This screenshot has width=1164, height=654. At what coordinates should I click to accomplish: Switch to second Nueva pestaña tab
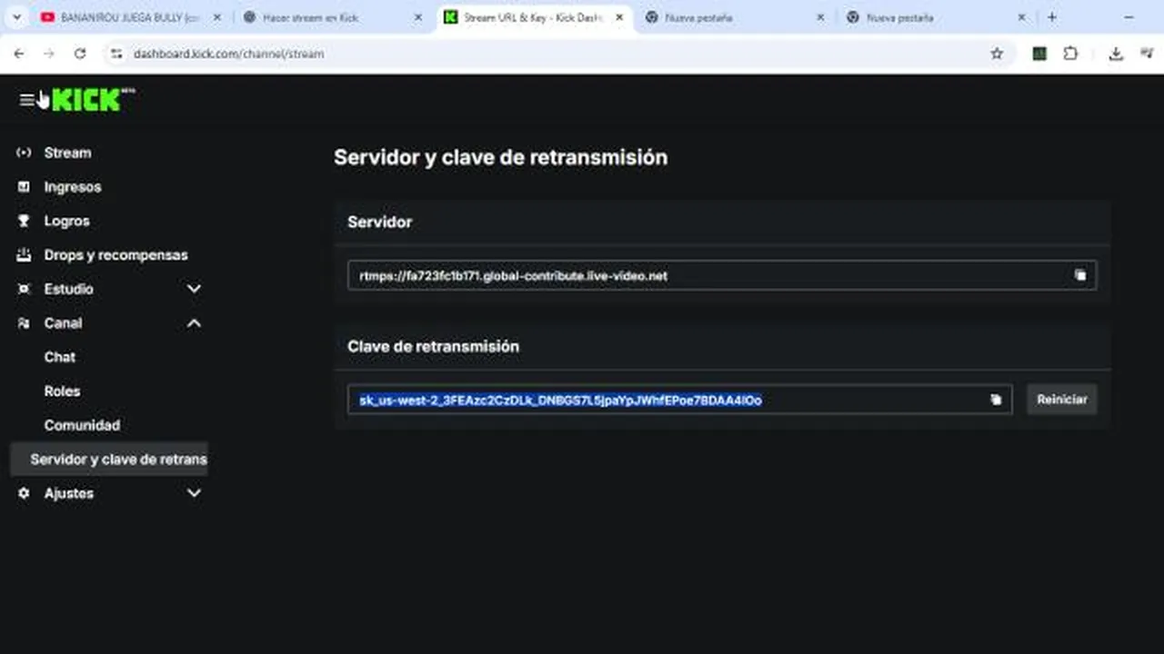(938, 17)
